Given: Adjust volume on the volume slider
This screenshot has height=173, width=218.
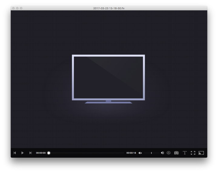Looking at the screenshot, I should (x=152, y=153).
